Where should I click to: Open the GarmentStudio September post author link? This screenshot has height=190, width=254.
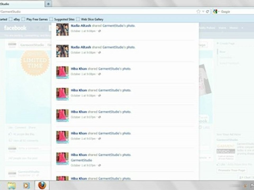click(29, 172)
